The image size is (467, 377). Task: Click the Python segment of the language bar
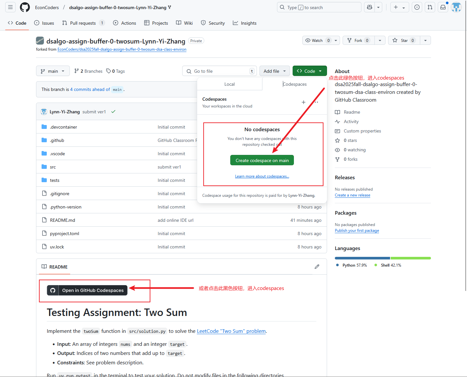point(362,258)
